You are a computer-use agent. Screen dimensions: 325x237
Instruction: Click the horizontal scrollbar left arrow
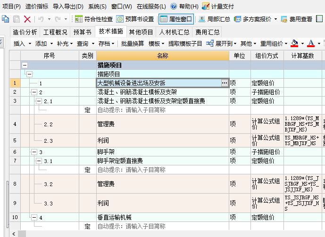[x=14, y=234]
